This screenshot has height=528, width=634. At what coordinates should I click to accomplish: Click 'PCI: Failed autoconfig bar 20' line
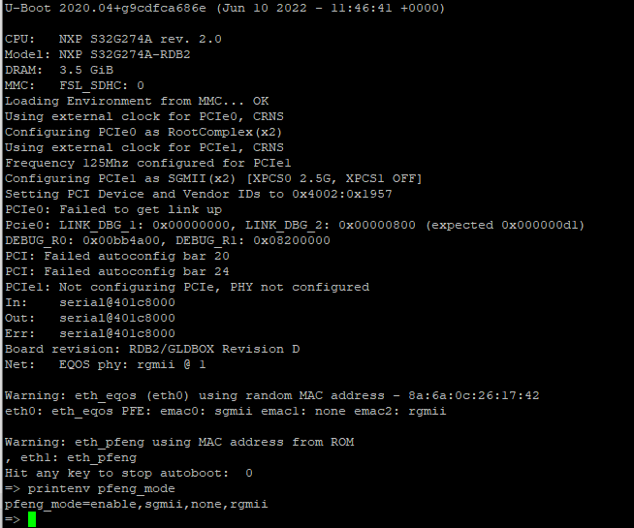click(116, 256)
